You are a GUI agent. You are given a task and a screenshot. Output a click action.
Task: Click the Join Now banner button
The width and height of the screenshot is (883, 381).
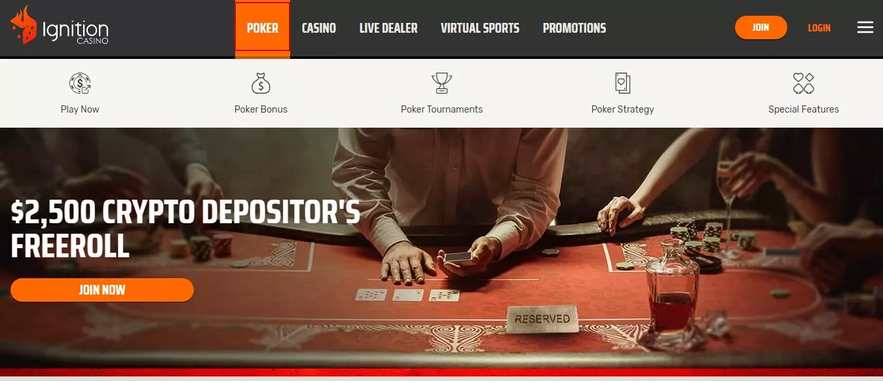pyautogui.click(x=102, y=289)
